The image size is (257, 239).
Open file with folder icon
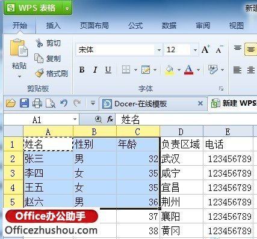pos(11,103)
